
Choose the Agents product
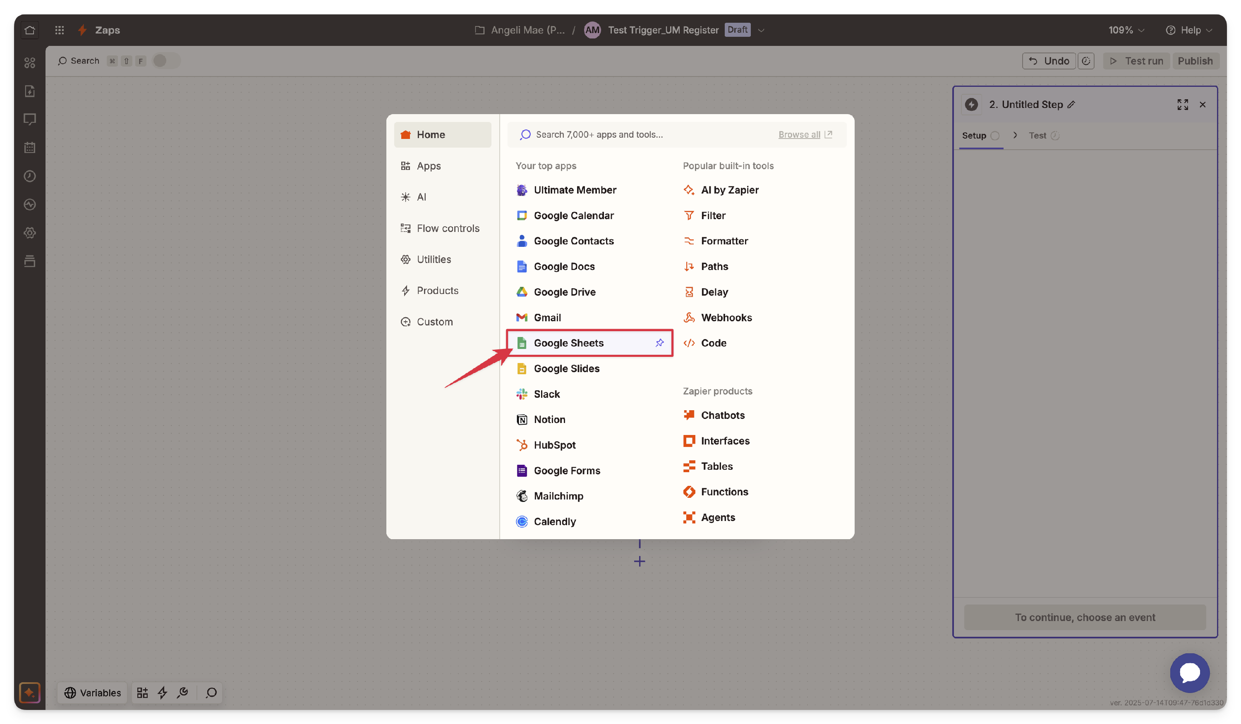click(761, 517)
